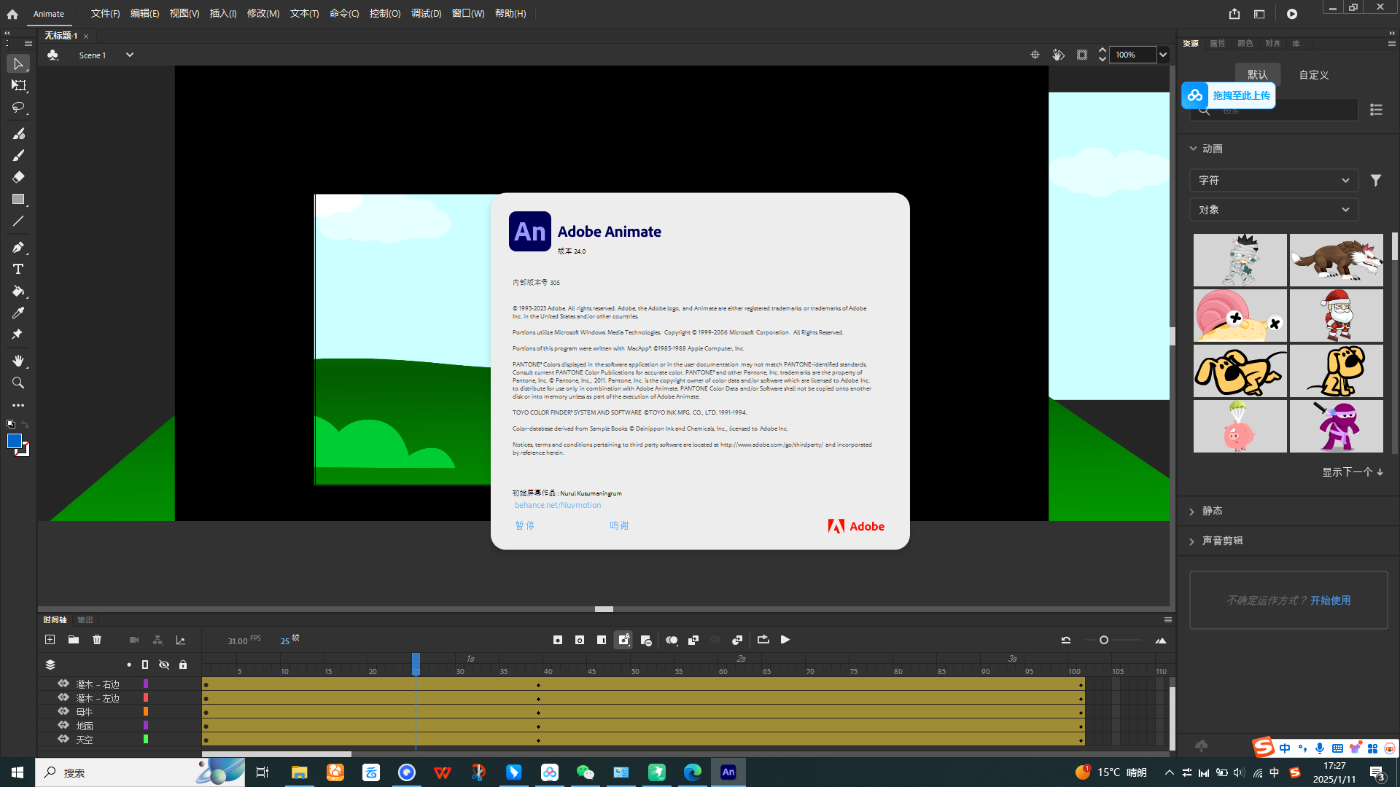Toggle outline color of 地面 layer

point(146,725)
